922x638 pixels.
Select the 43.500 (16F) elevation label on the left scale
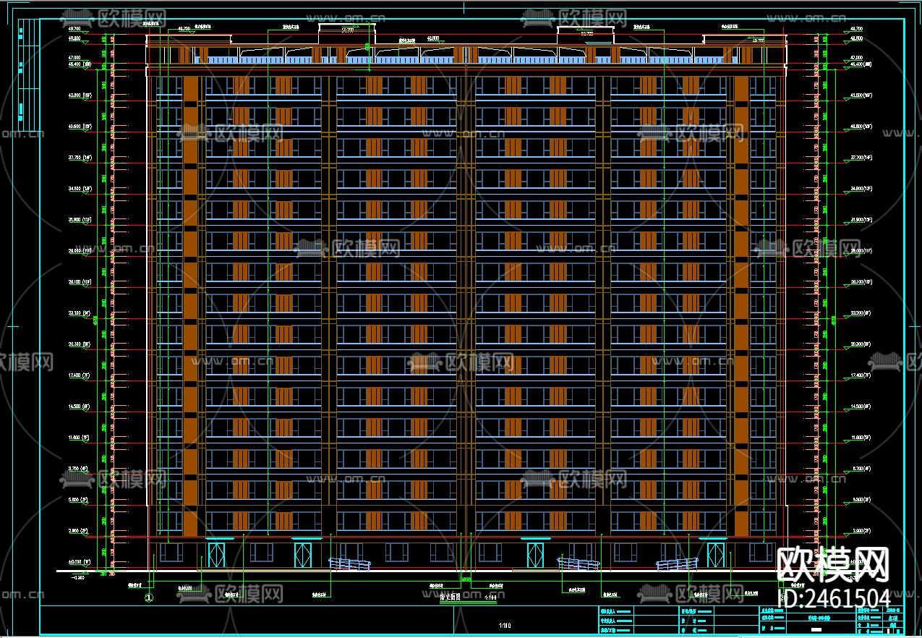point(80,95)
